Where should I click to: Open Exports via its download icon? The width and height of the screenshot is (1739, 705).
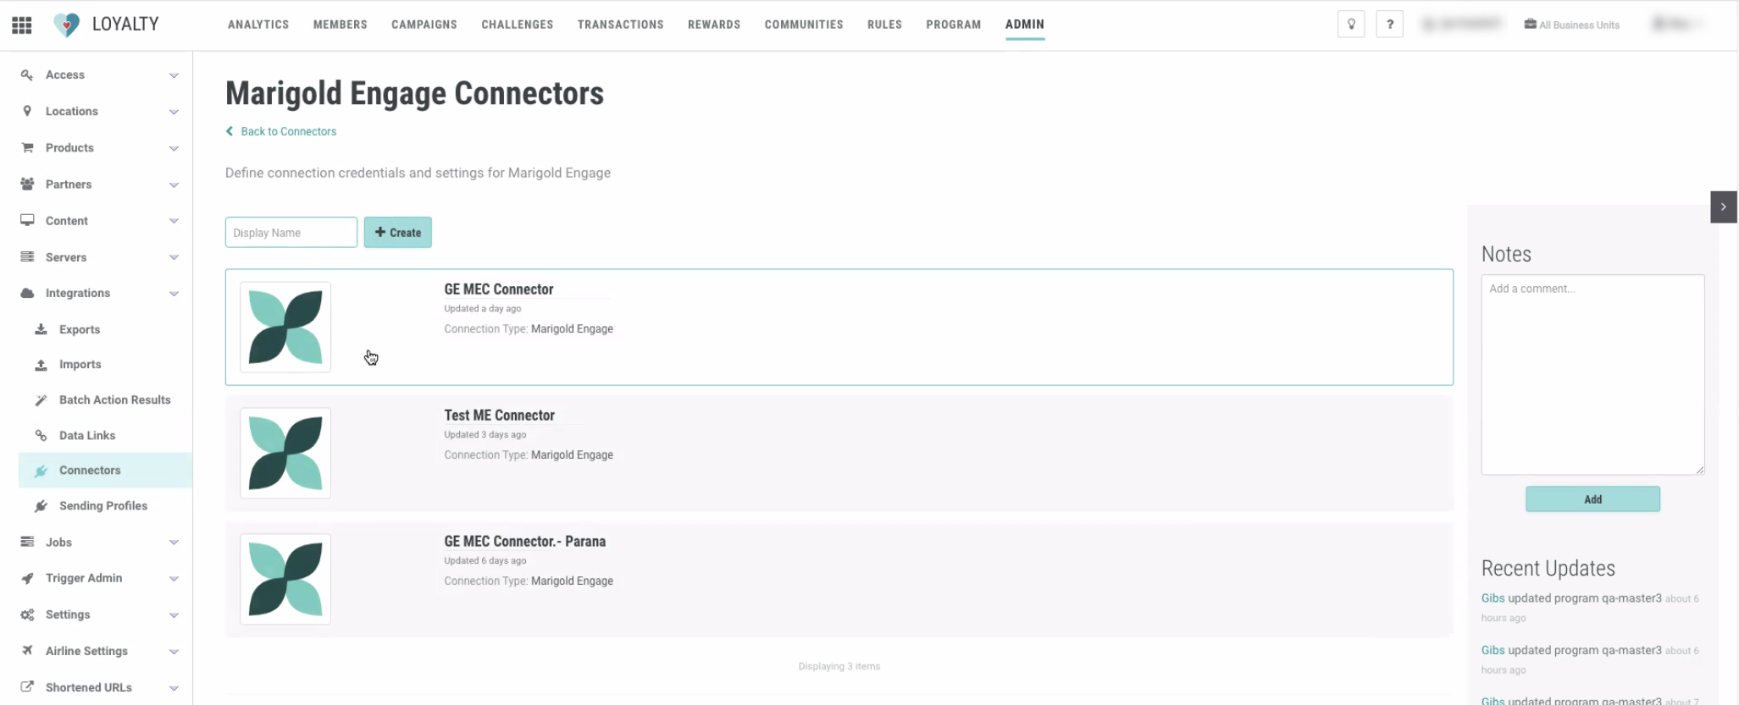(41, 329)
